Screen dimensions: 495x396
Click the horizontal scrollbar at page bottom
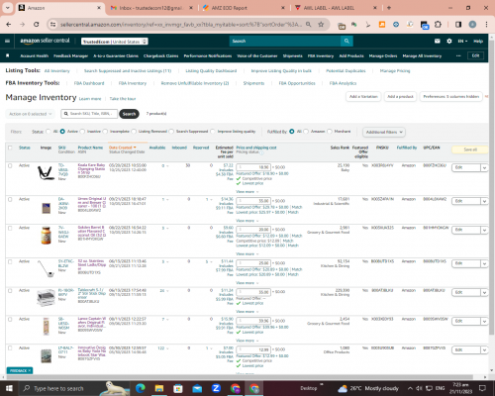[x=240, y=377]
